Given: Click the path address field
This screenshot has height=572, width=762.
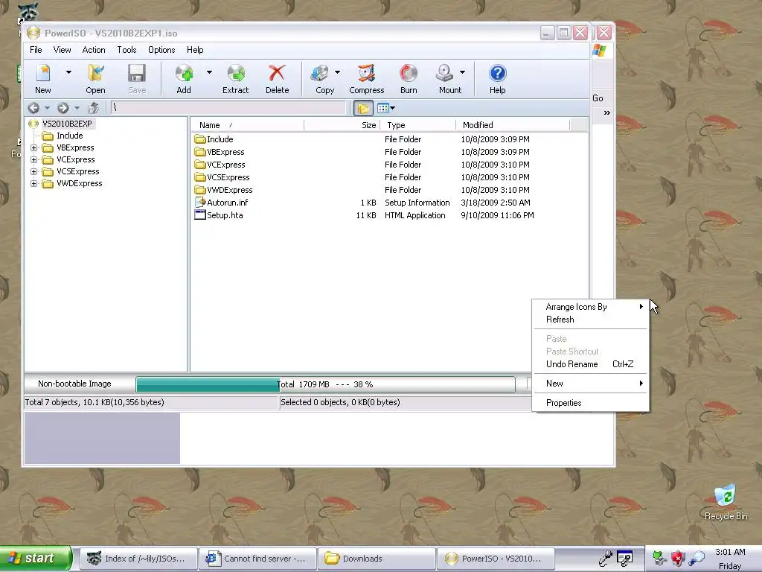Looking at the screenshot, I should click(228, 107).
